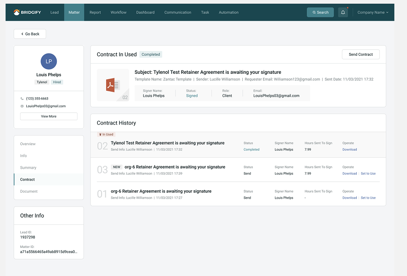Click the phone icon beside (123) 355-6663

click(22, 99)
